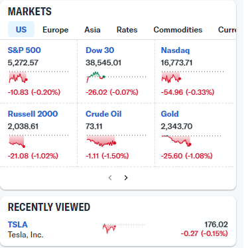Click the previous arrow below markets grid
This screenshot has height=248, width=250.
pyautogui.click(x=110, y=178)
